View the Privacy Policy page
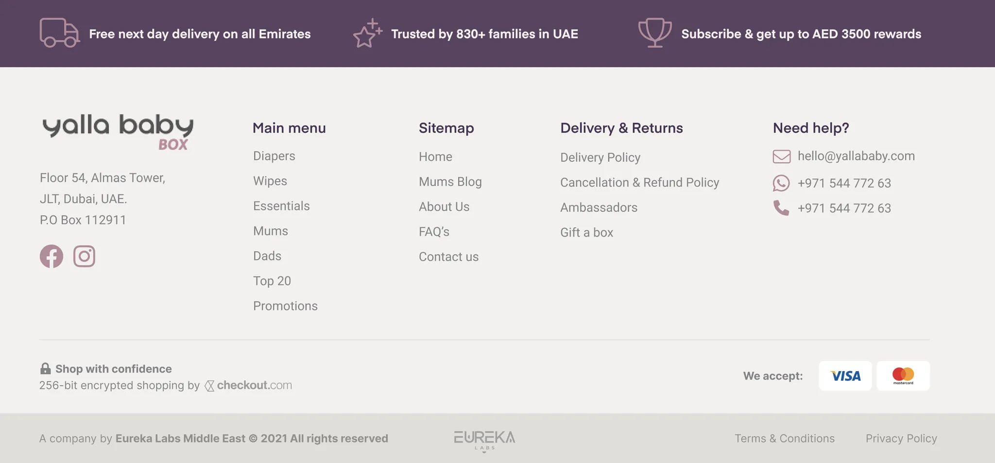This screenshot has width=995, height=463. click(901, 439)
